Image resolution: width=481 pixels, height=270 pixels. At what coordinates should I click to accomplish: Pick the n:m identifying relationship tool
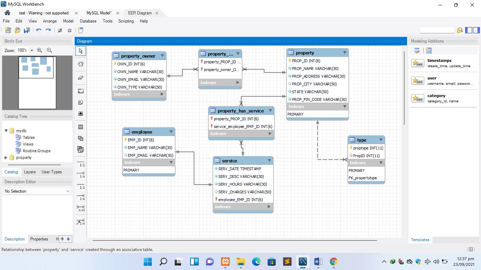81,208
